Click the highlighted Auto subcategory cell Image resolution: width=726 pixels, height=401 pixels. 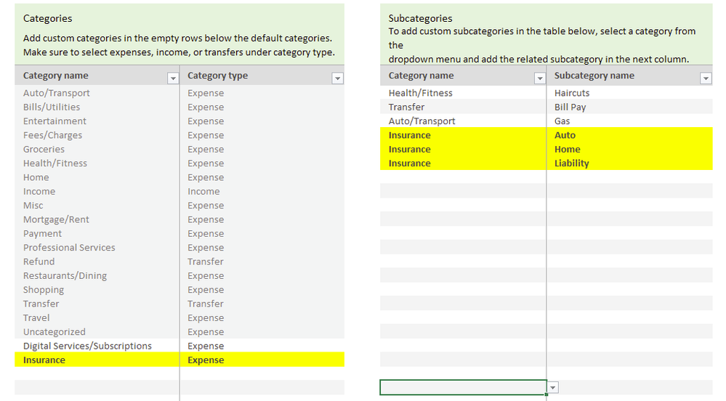pos(629,135)
